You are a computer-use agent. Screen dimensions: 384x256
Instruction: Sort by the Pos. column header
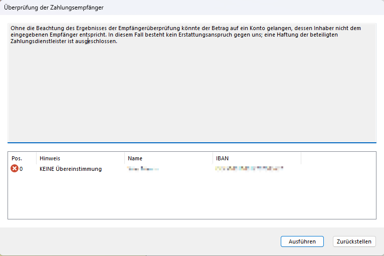17,158
